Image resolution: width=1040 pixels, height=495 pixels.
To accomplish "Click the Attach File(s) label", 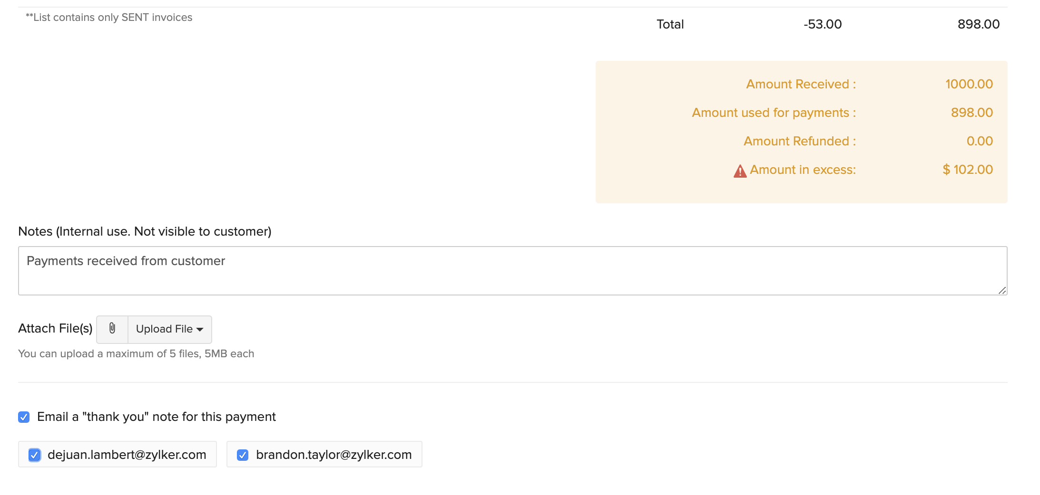I will click(x=55, y=329).
